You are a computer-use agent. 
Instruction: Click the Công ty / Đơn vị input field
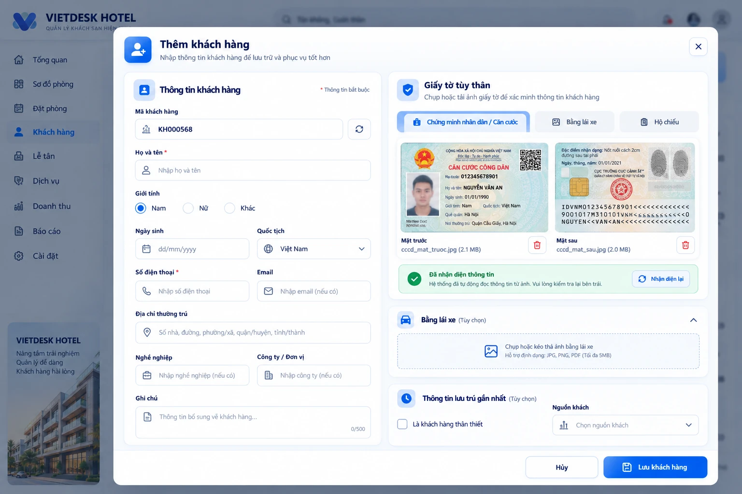click(x=314, y=375)
